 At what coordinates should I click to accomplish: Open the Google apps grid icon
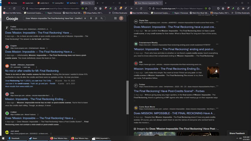(115, 18)
